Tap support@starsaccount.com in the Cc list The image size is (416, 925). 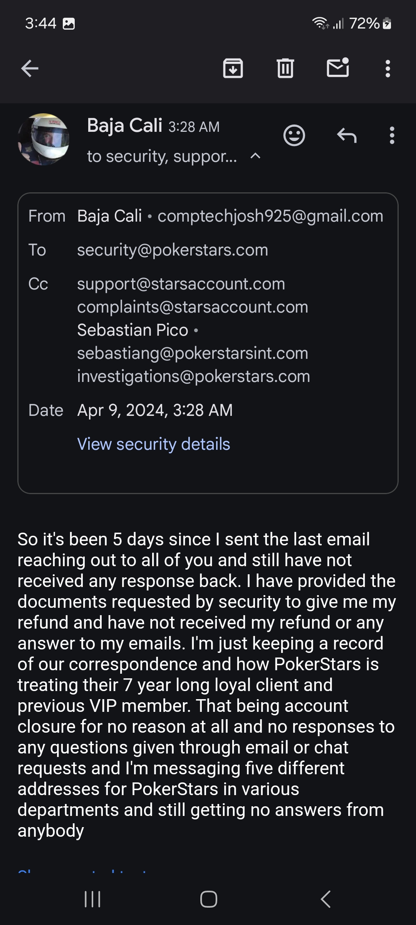tap(181, 284)
